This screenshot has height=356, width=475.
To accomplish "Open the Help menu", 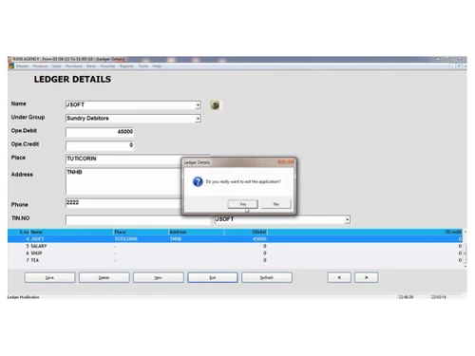I will click(x=157, y=66).
